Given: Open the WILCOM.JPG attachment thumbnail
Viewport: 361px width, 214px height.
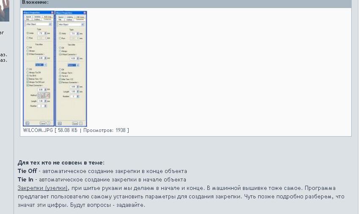Looking at the screenshot, I should (55, 69).
